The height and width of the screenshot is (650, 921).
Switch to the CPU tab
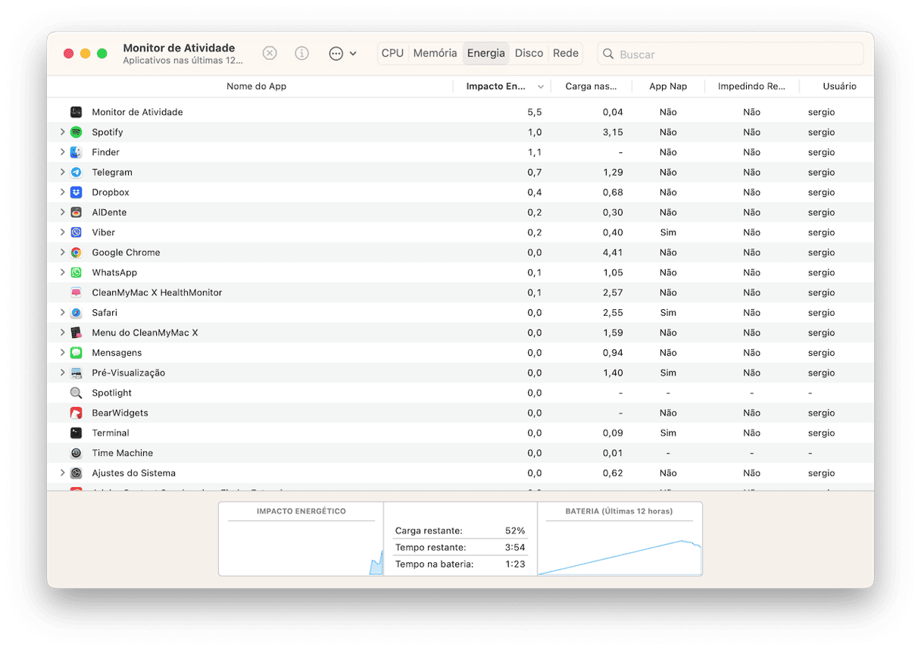pyautogui.click(x=392, y=53)
